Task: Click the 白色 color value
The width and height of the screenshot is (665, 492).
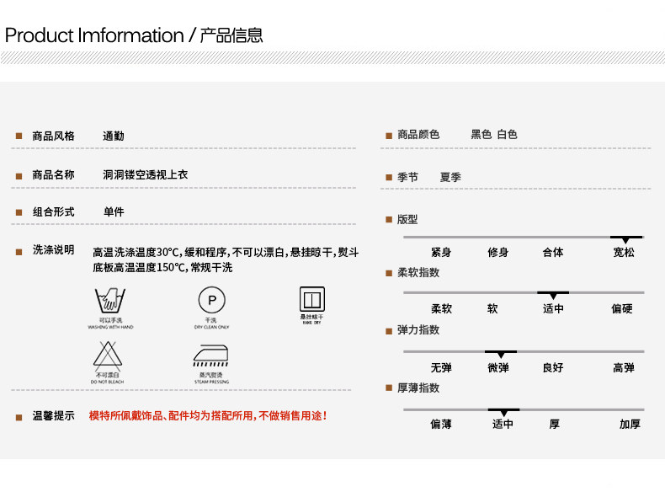Action: click(507, 135)
